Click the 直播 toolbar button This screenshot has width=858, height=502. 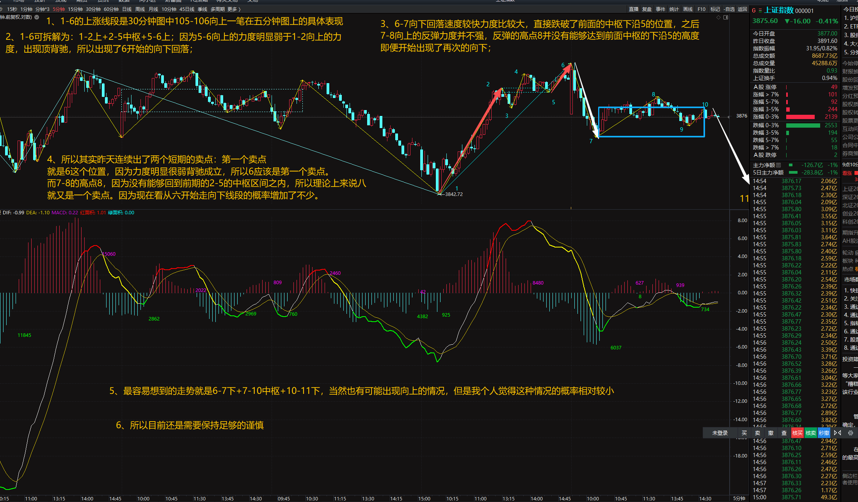tap(634, 9)
